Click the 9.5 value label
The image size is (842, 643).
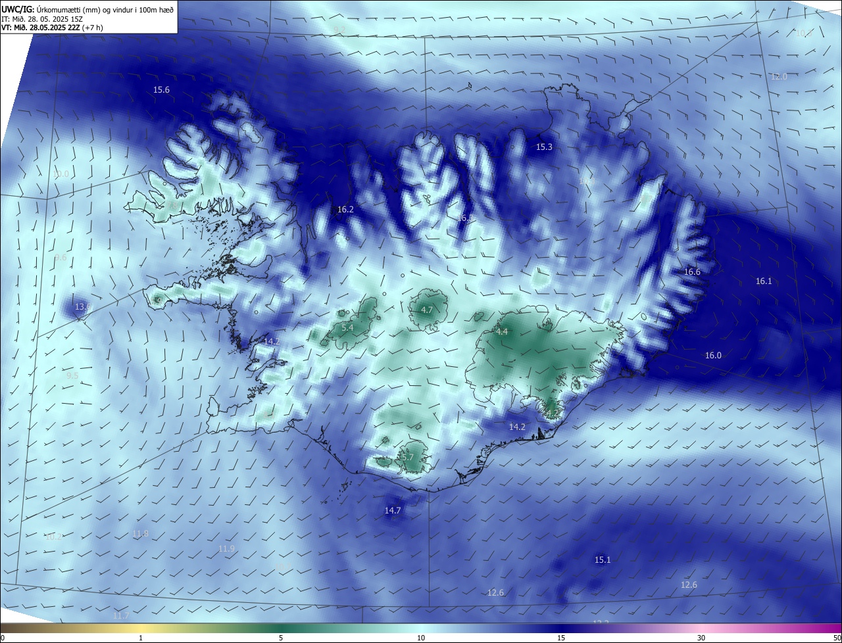(72, 376)
